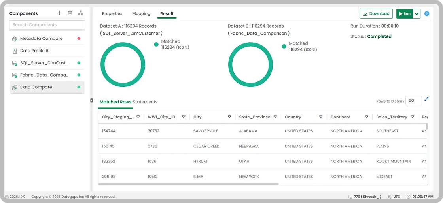Click the blue help question mark icon
Screen dimensions: 443x203
(x=427, y=13)
